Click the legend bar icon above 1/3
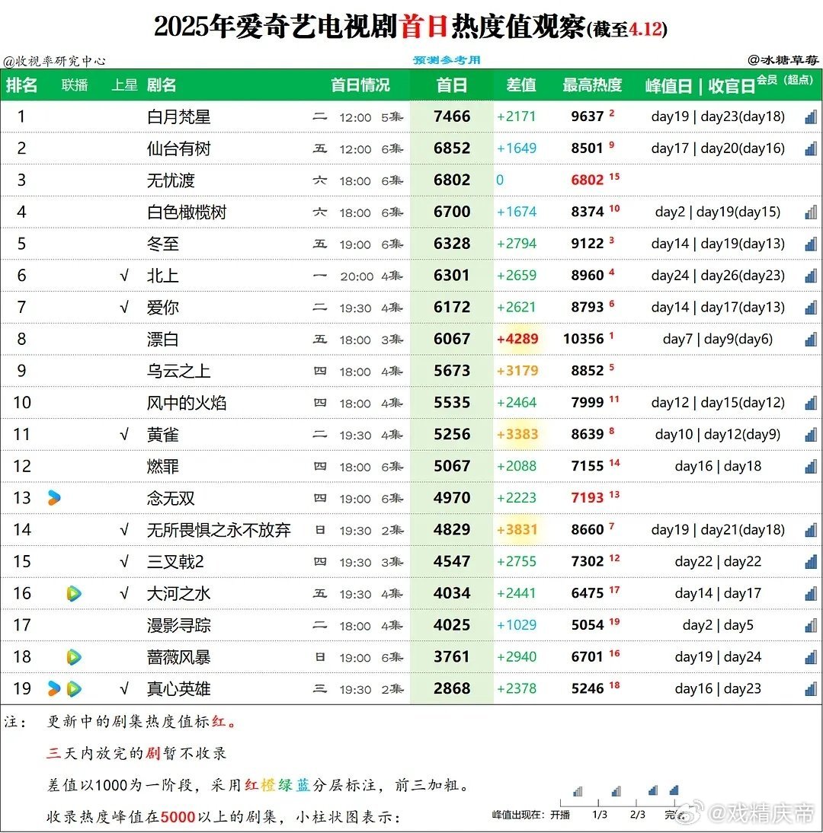This screenshot has height=833, width=823. tap(616, 792)
